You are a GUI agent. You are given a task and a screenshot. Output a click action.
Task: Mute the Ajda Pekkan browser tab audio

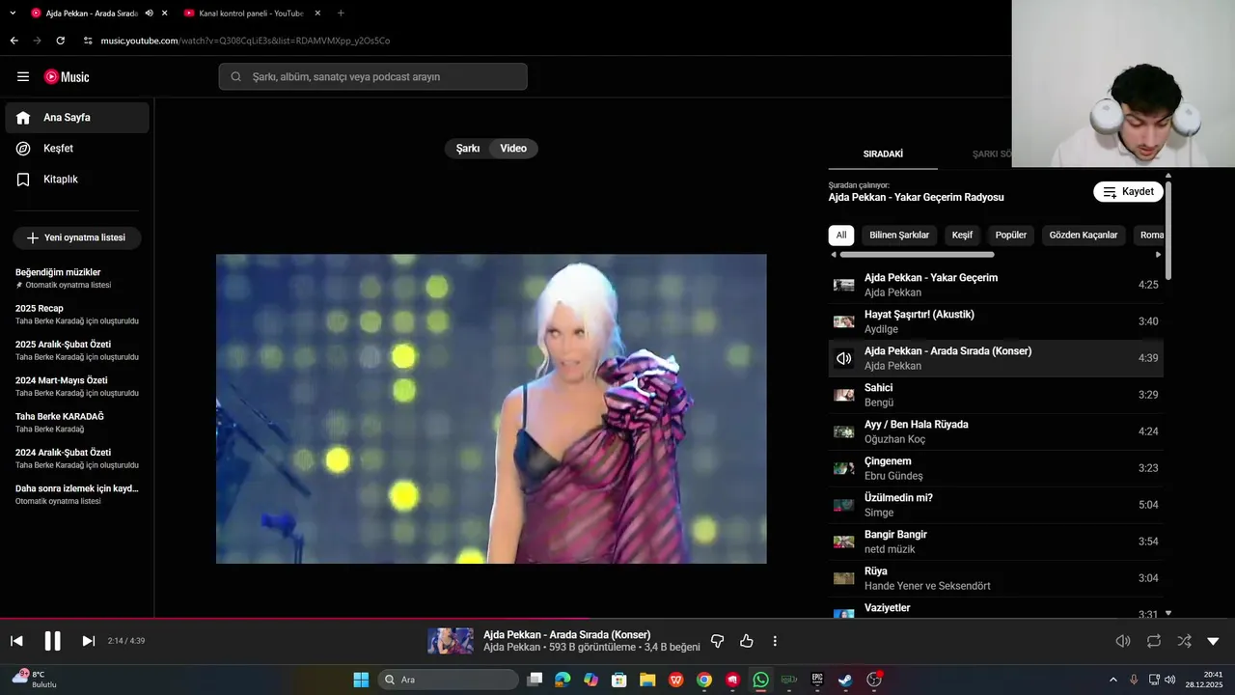tap(149, 14)
